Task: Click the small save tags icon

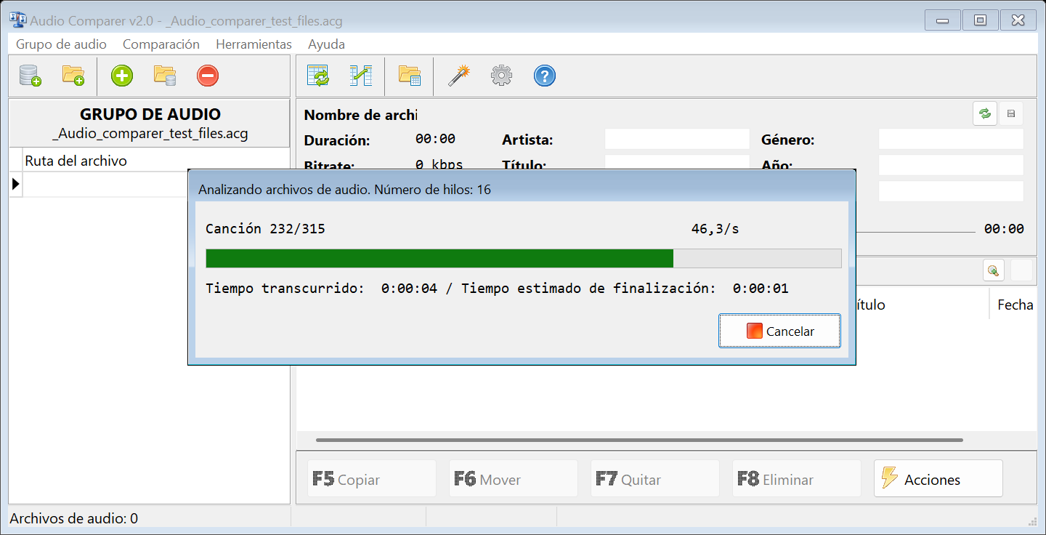Action: click(1010, 114)
